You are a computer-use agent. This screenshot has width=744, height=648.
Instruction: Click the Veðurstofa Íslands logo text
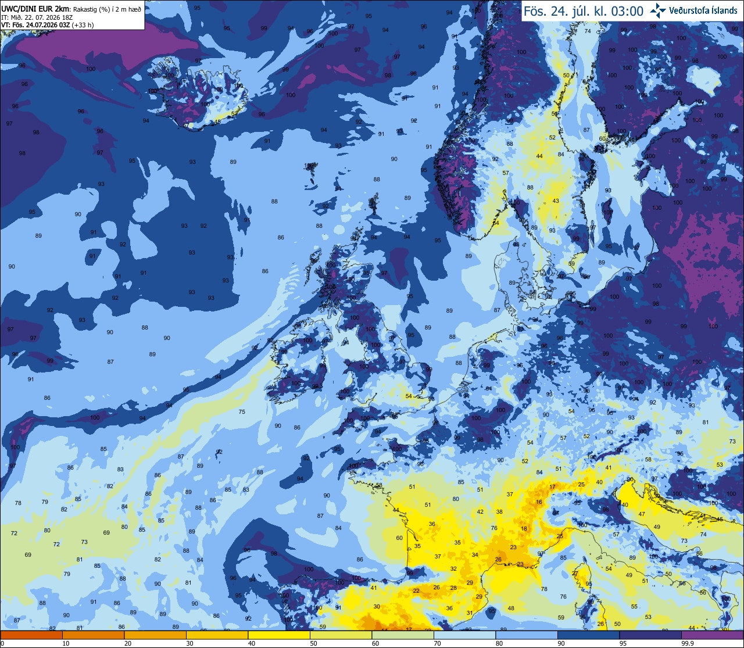703,10
